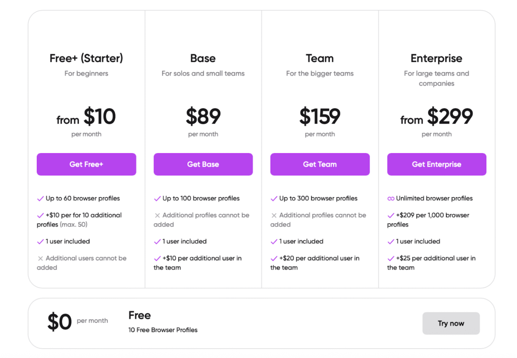Click the Enterprise plan title
The width and height of the screenshot is (517, 358).
pyautogui.click(x=436, y=58)
